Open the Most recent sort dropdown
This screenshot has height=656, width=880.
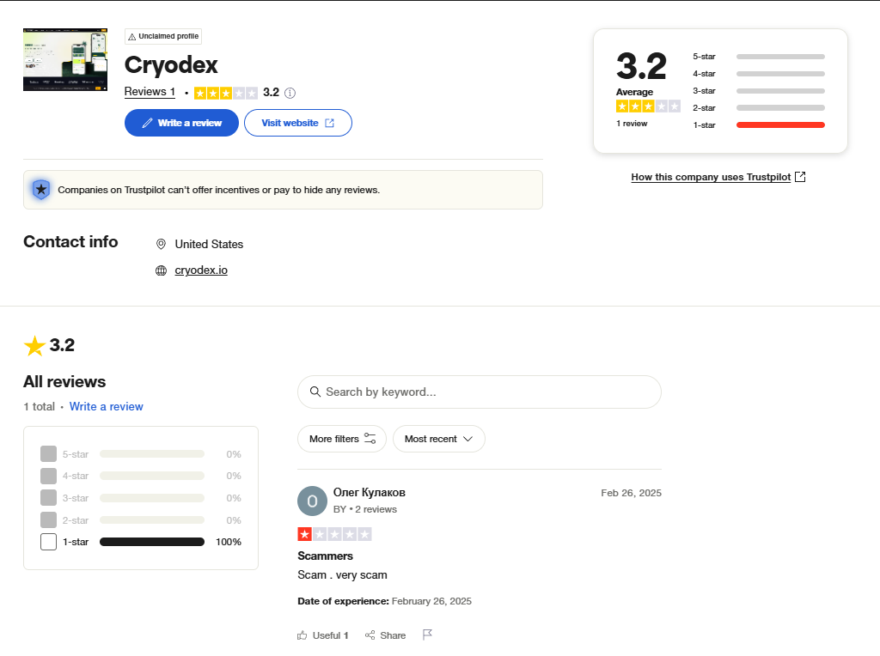tap(439, 438)
